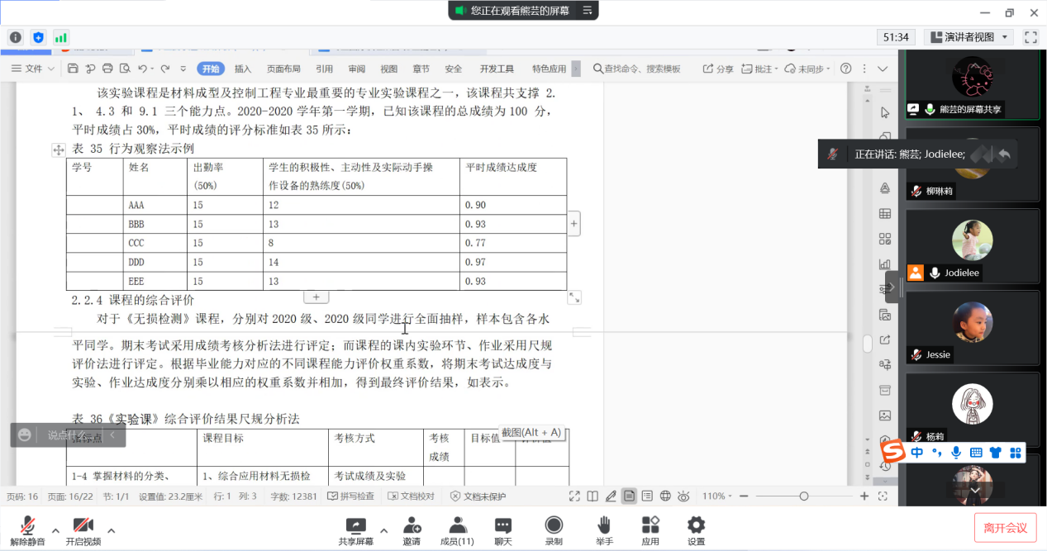This screenshot has width=1047, height=551.
Task: Open meeting Settings gear icon
Action: (x=697, y=525)
